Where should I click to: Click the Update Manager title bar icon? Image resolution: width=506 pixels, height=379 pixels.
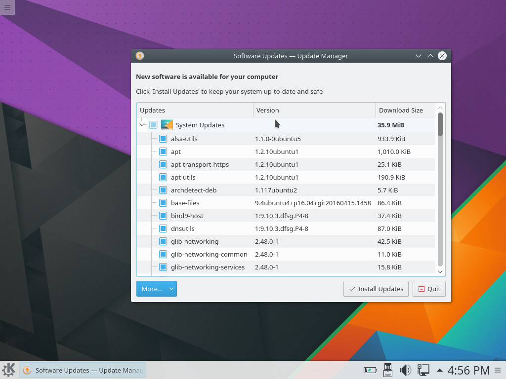140,56
